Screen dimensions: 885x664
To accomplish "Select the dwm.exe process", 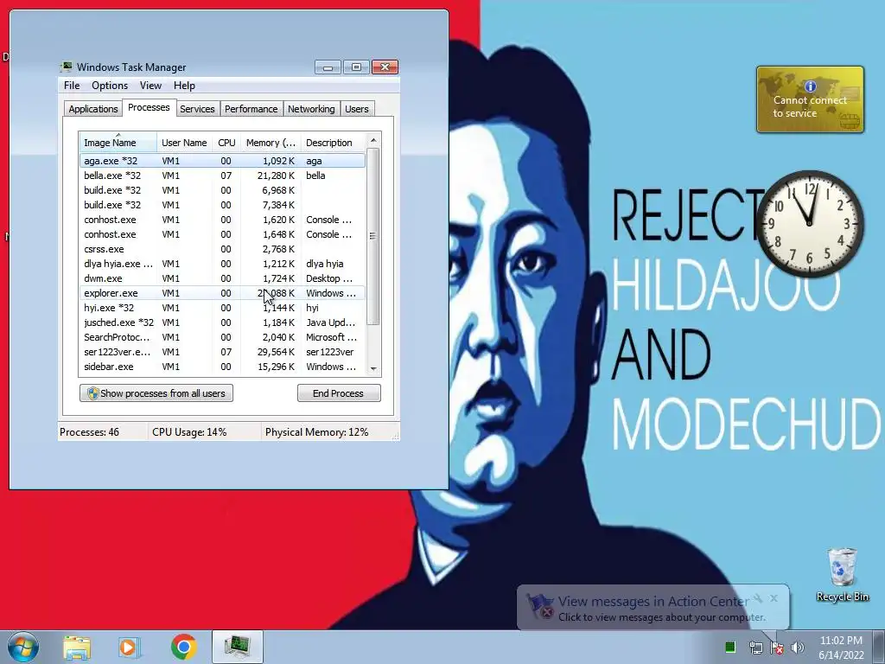I will [x=222, y=278].
